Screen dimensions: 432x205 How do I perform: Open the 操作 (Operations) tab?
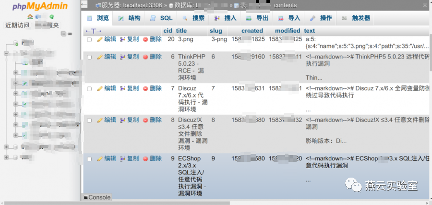click(321, 18)
